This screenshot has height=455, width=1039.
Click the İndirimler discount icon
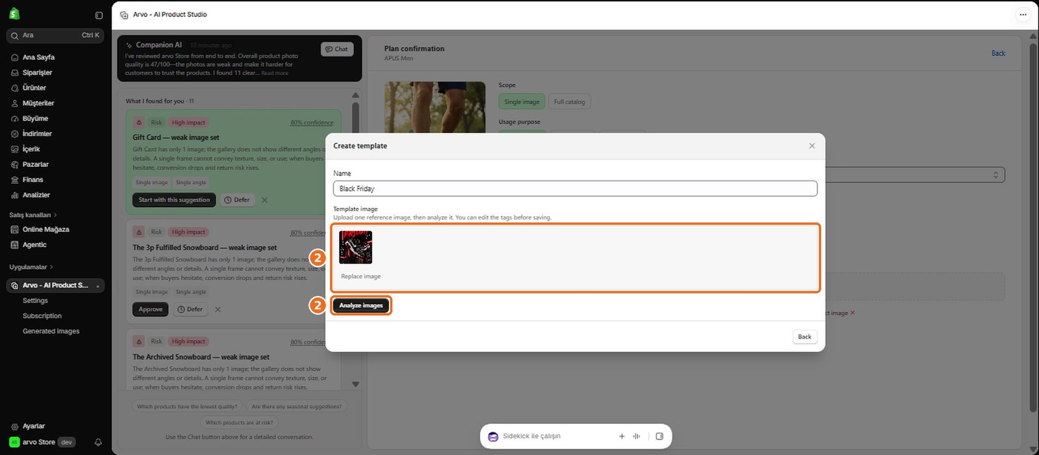tap(15, 134)
